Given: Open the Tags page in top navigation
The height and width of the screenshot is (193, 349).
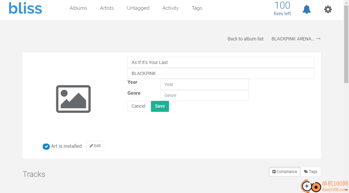Looking at the screenshot, I should click(x=197, y=8).
